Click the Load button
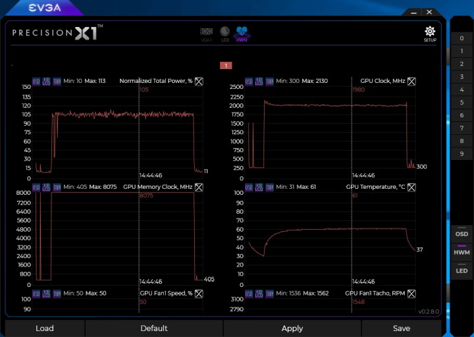The height and width of the screenshot is (337, 474). click(x=45, y=328)
